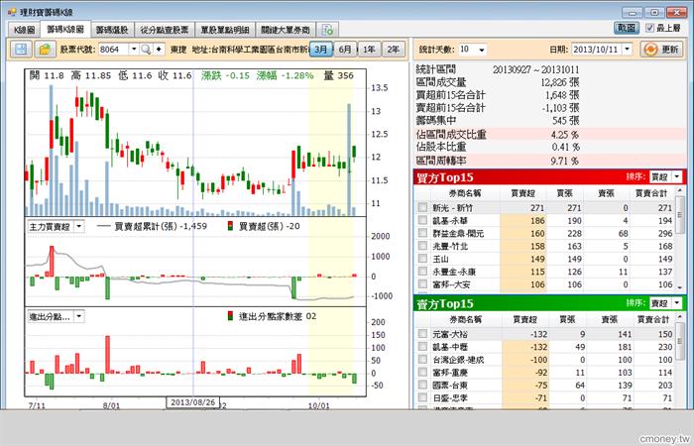Viewport: 694px width, 446px height.
Task: Select the 6月 time range button
Action: tap(345, 50)
